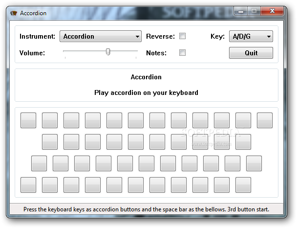
Task: Enable the Reverse checkbox
Action: tap(182, 36)
